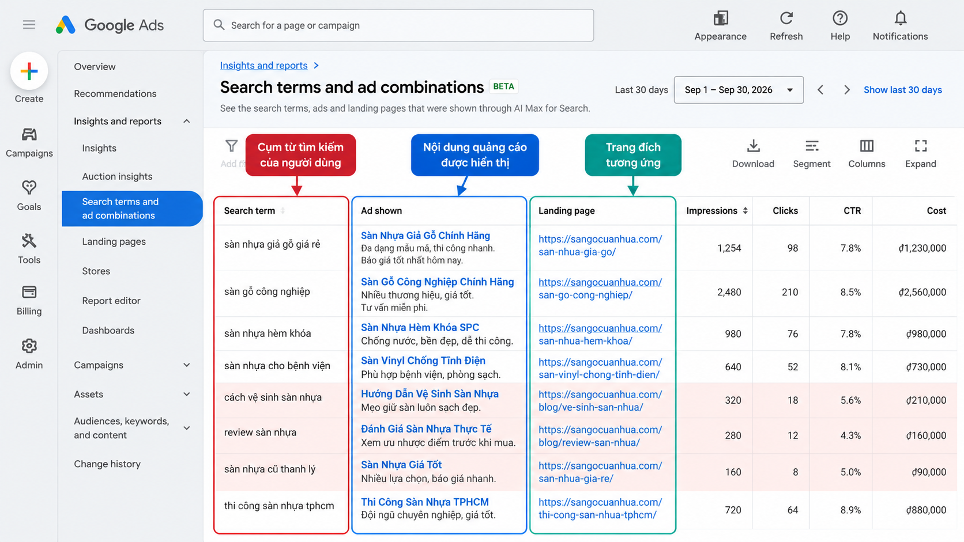Select Auction insights in the sidebar
Image resolution: width=964 pixels, height=542 pixels.
tap(117, 176)
